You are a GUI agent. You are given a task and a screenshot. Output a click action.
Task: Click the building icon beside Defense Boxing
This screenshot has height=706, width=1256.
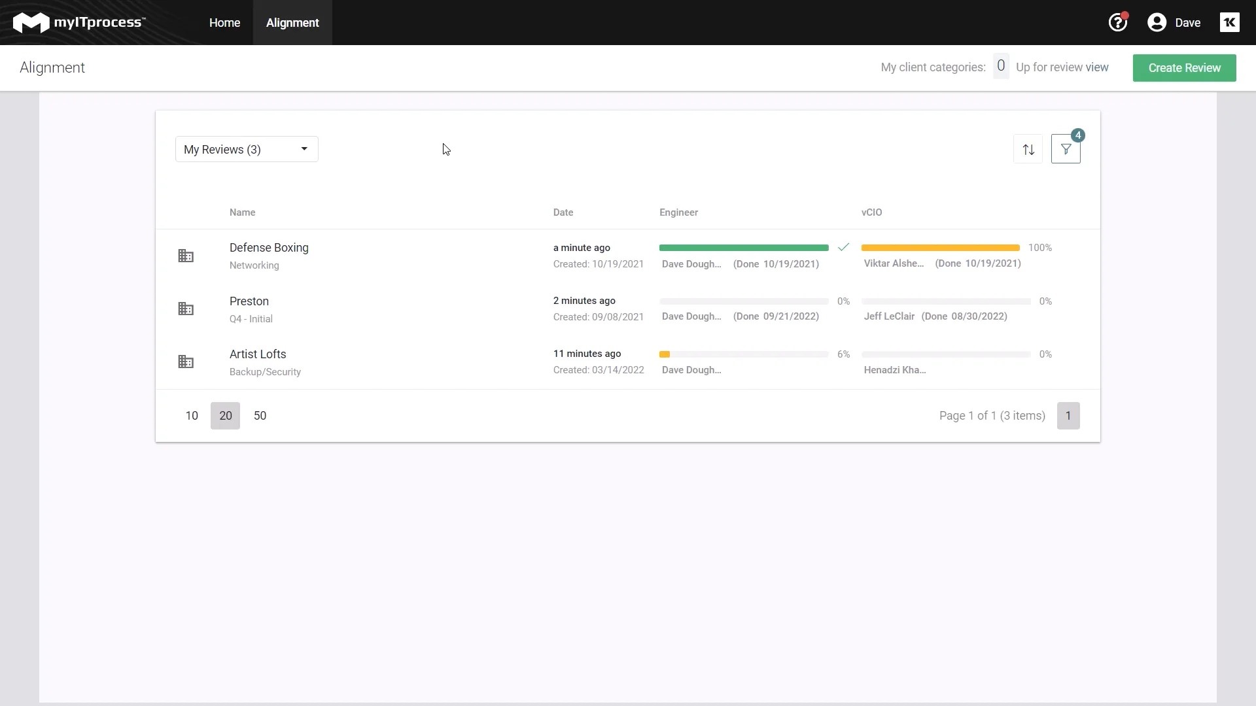(186, 256)
